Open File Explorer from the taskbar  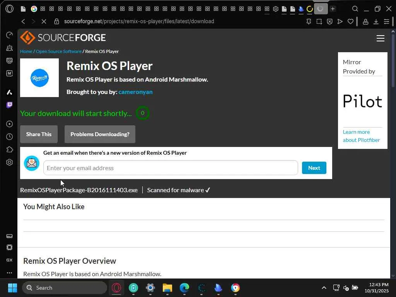(167, 288)
